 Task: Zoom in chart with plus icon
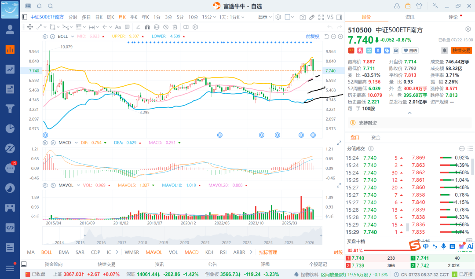point(340,37)
